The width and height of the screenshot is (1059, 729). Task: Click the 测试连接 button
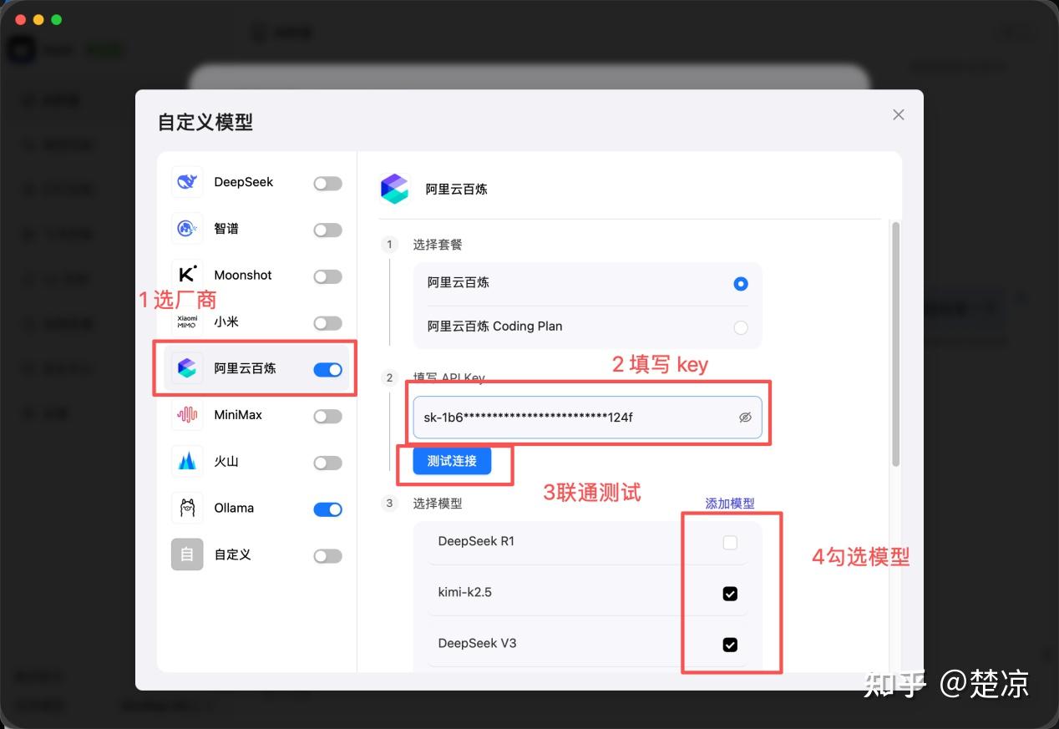point(452,461)
